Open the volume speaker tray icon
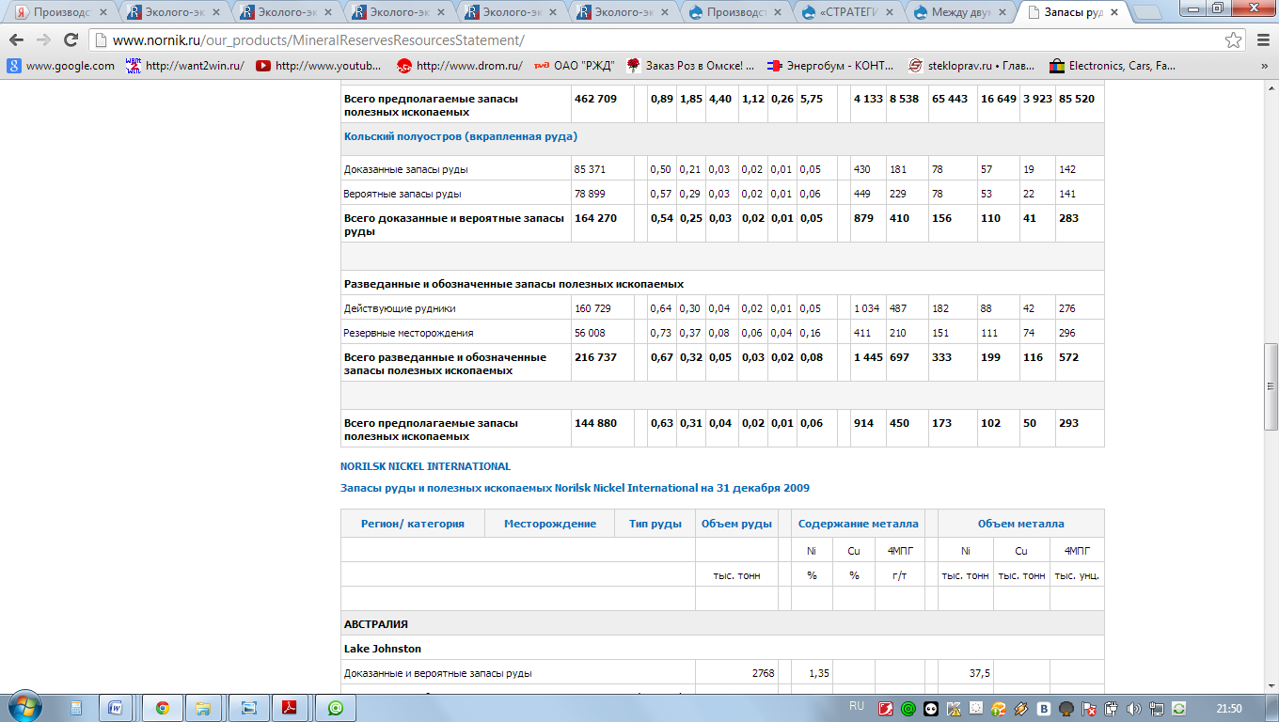1279x722 pixels. [1134, 708]
